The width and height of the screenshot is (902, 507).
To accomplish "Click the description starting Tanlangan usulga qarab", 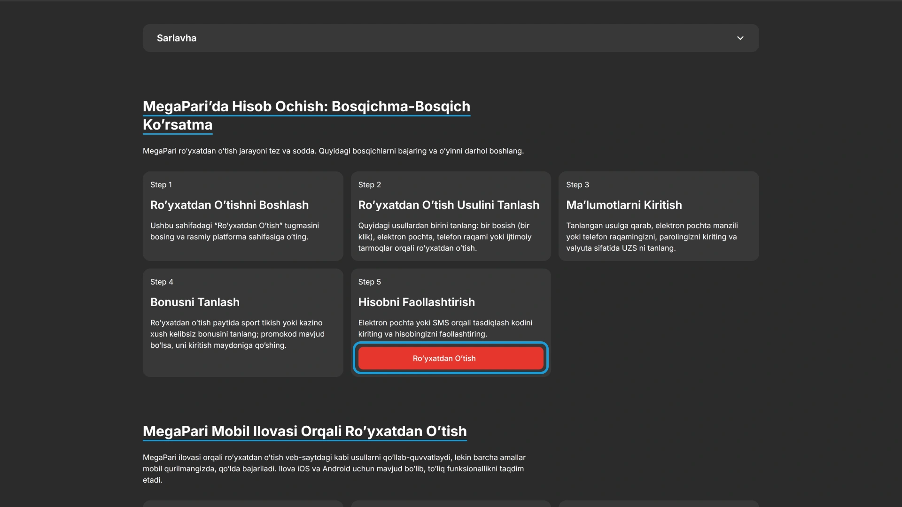I will [652, 237].
